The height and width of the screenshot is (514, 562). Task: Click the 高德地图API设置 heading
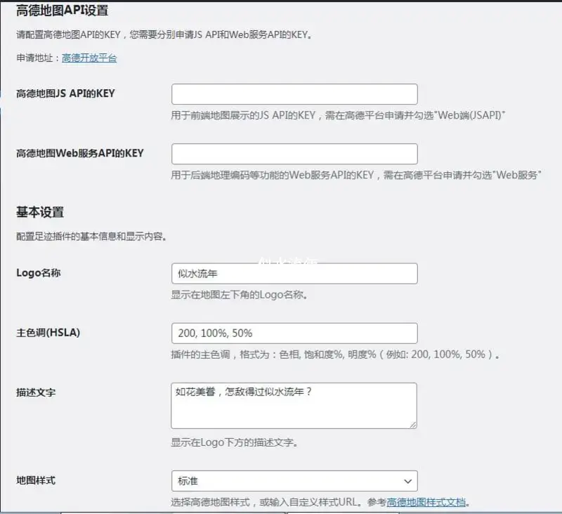(x=62, y=11)
